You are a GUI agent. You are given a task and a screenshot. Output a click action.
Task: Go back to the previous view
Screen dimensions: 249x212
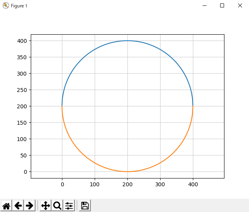(18, 206)
